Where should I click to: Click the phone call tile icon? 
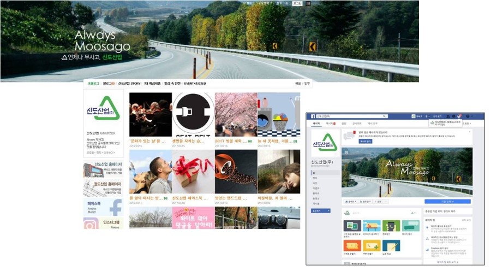click(391, 226)
